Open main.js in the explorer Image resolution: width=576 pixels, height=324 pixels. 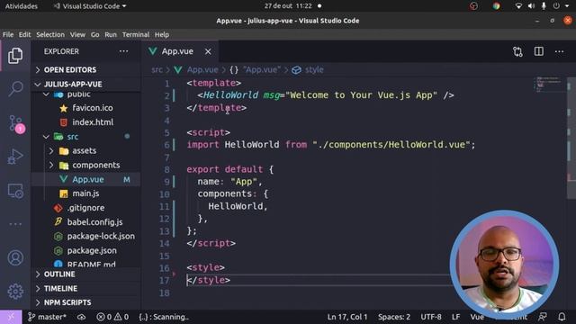click(86, 193)
